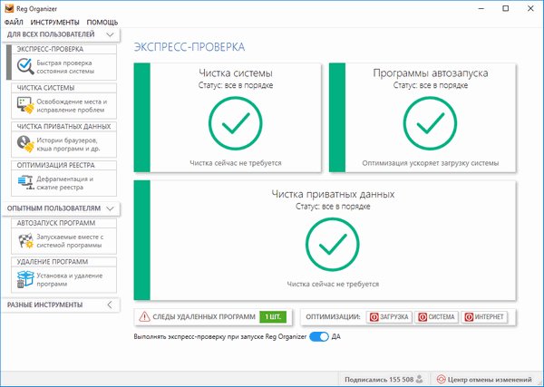The height and width of the screenshot is (387, 544).
Task: Click the Загрузка optimization button label
Action: pyautogui.click(x=394, y=317)
